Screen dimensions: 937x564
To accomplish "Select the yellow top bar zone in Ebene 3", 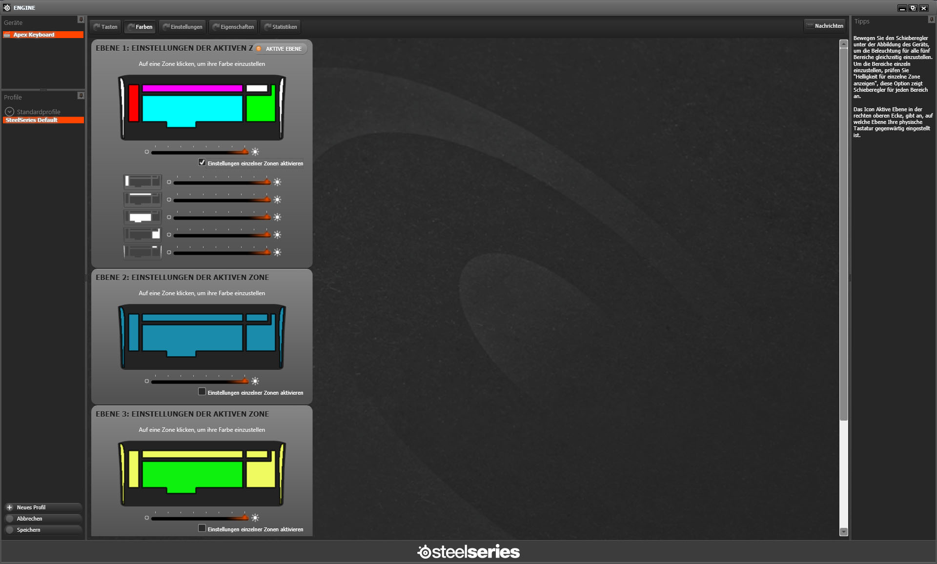I will pos(192,454).
